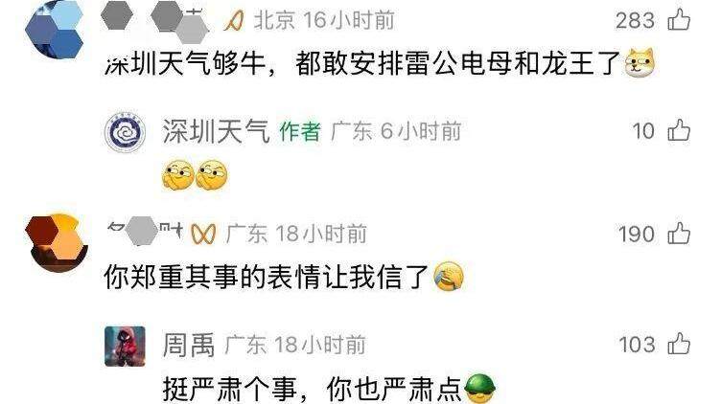The width and height of the screenshot is (721, 404).
Task: Click the 深圳天气 username
Action: tap(216, 131)
